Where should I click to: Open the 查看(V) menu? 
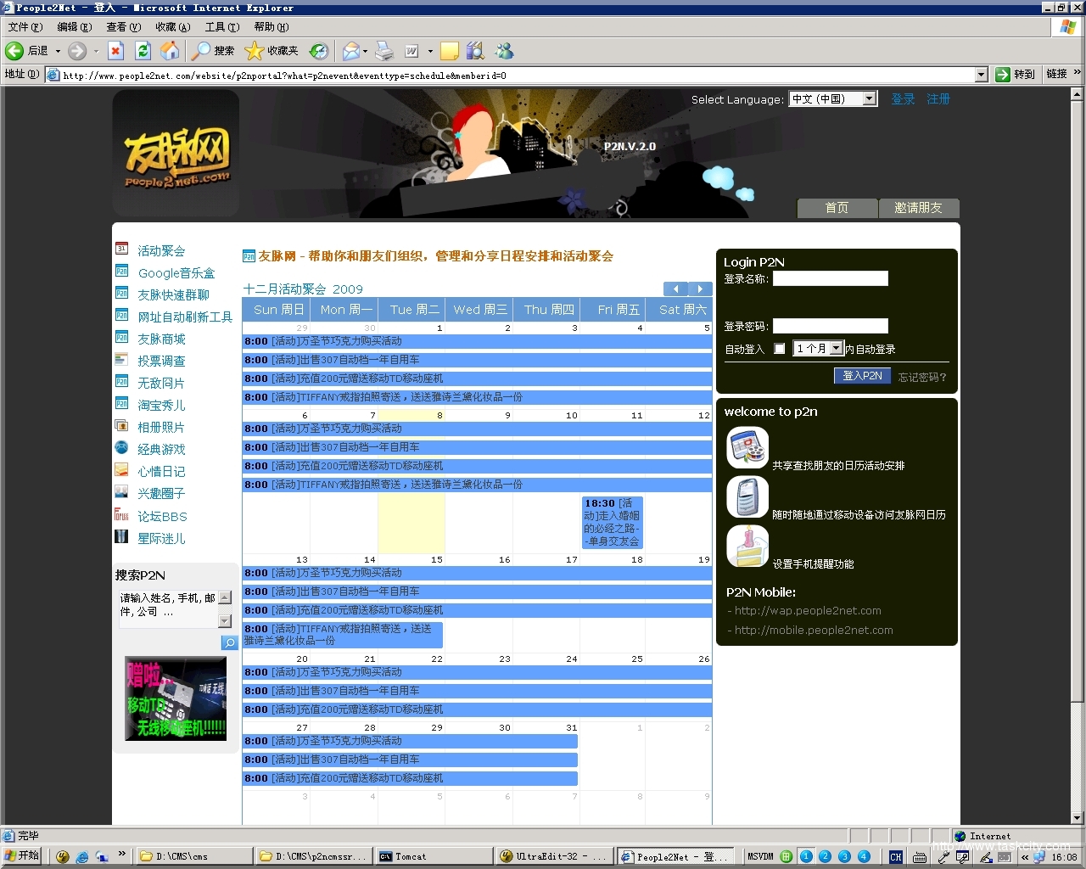click(123, 26)
